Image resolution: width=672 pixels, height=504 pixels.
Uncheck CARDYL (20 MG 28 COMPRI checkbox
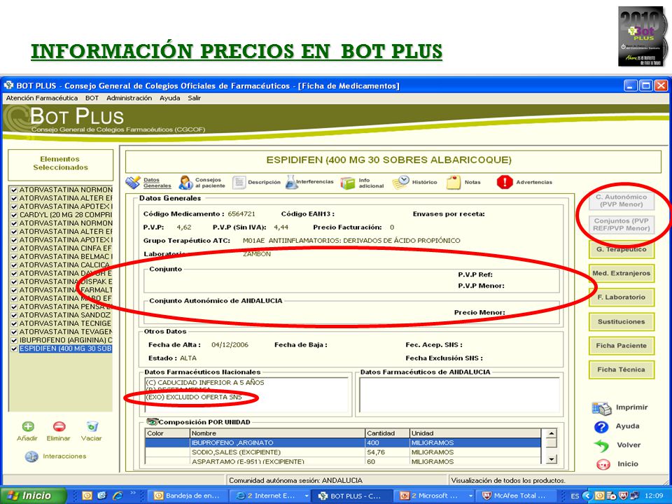pyautogui.click(x=14, y=215)
